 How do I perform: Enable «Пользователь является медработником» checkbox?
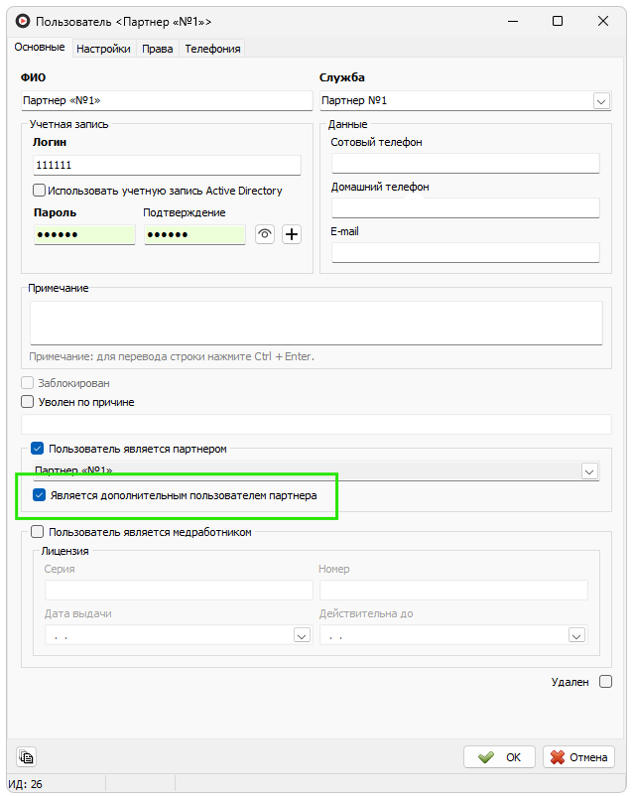coord(38,532)
